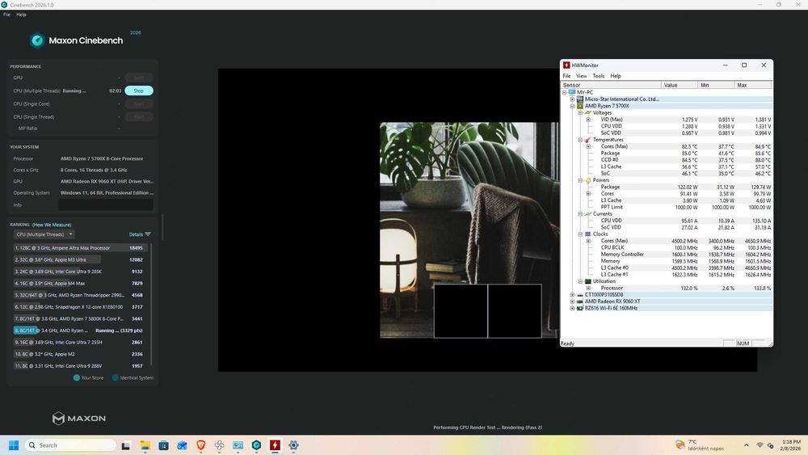
Task: Click the MY-PC computer icon
Action: [x=571, y=92]
